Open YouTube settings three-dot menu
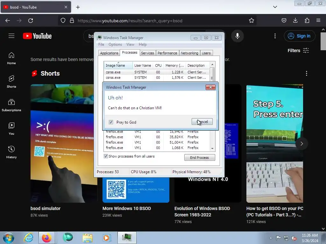Viewport: 326px width, 244px height. pos(275,36)
